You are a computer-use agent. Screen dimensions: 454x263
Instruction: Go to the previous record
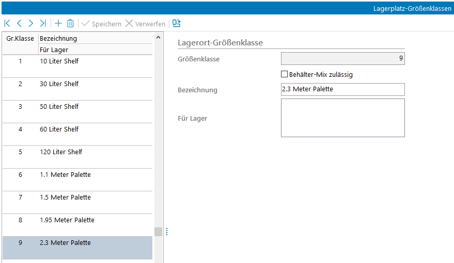pos(19,23)
